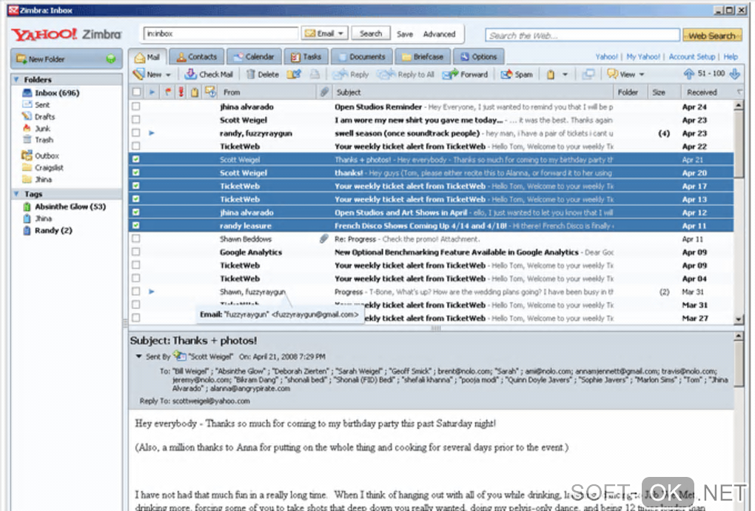This screenshot has width=755, height=511.
Task: Open the Email search type dropdown
Action: (x=324, y=33)
